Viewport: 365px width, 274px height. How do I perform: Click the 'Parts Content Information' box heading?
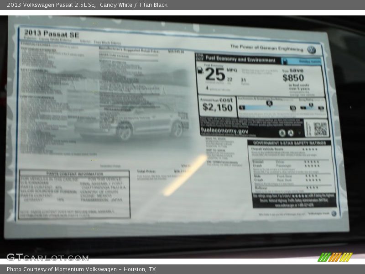[x=74, y=174]
